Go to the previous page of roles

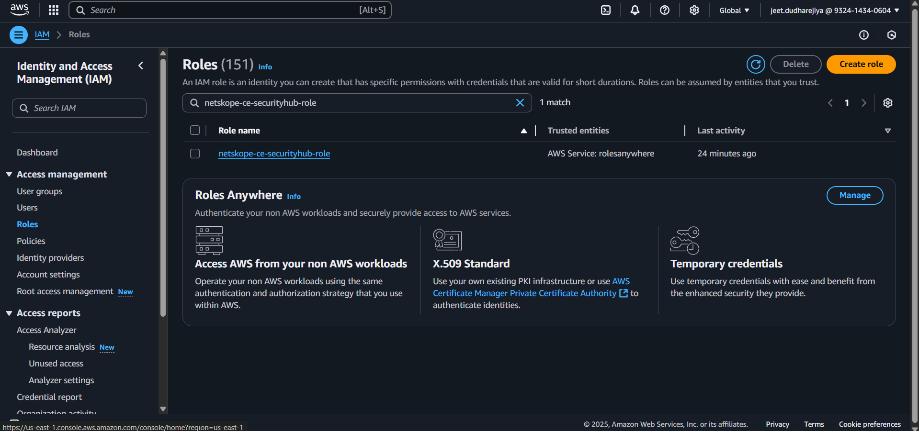(830, 103)
